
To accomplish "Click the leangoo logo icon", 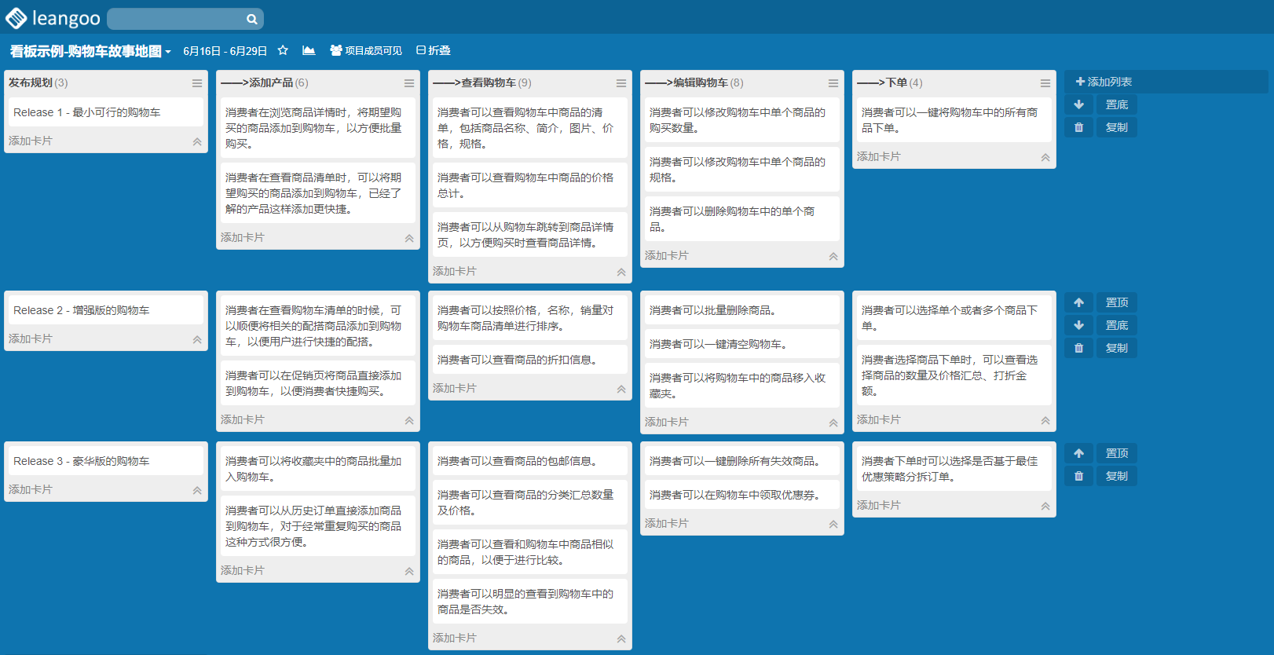I will [x=16, y=18].
